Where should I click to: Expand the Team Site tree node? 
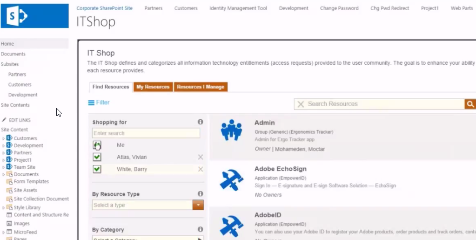(x=3, y=167)
